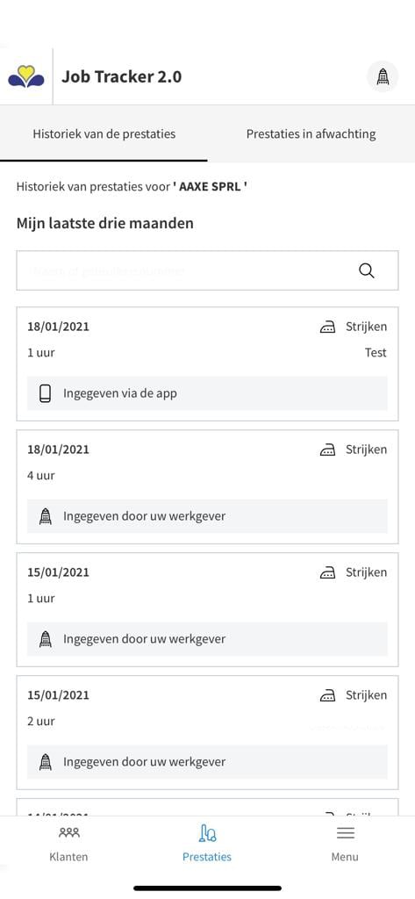
Task: Tap the building icon in the 4 uur entry
Action: tap(45, 516)
